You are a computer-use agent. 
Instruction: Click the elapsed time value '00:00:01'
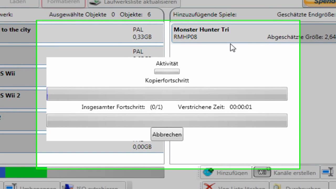pos(241,107)
